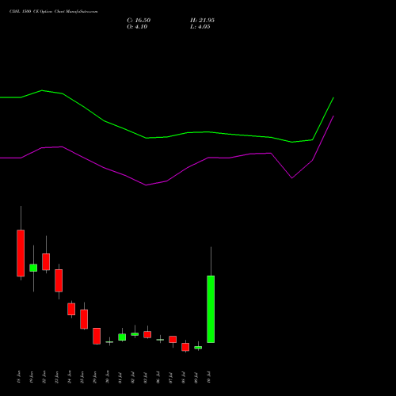Click the '10 Jul' date axis label
This screenshot has width=396, height=396.
pos(209,378)
